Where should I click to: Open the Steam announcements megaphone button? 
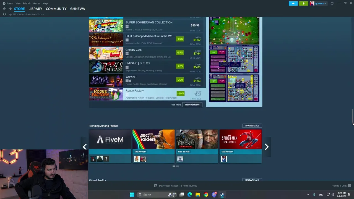coord(293,3)
